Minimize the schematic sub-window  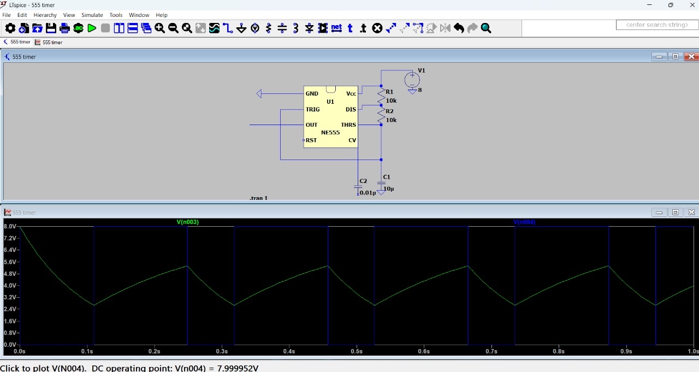point(659,57)
